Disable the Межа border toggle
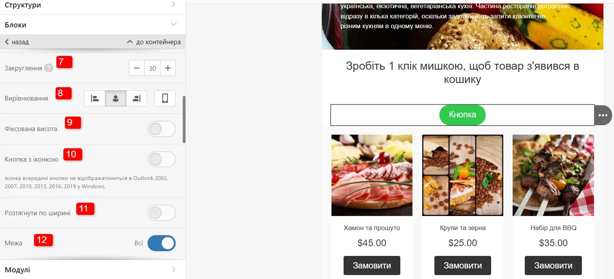 (x=162, y=243)
